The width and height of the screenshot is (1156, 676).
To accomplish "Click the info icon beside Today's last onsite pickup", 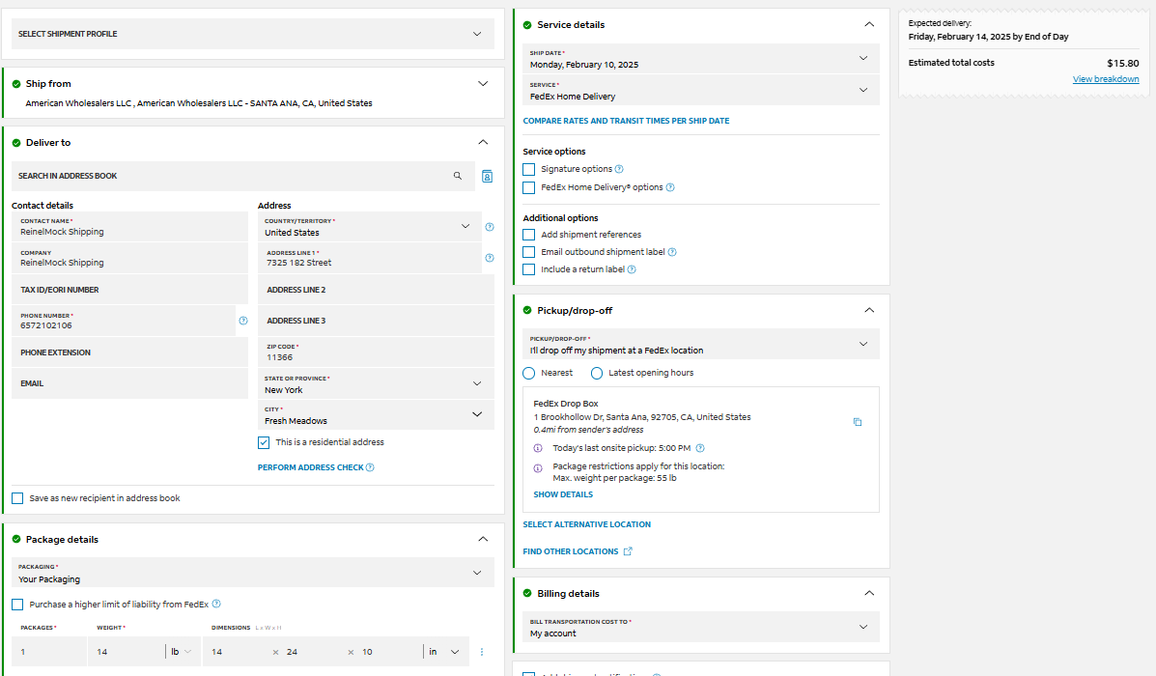I will [x=538, y=448].
